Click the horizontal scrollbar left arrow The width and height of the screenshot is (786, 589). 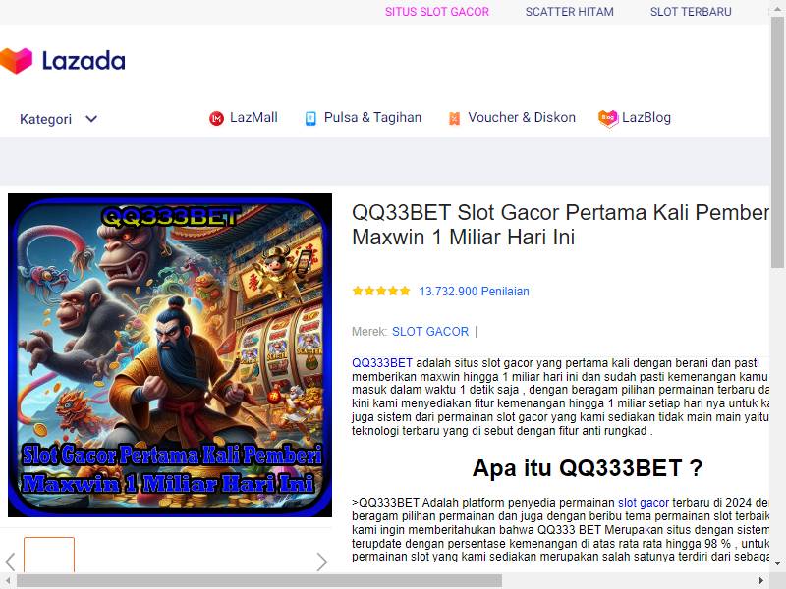pyautogui.click(x=8, y=581)
